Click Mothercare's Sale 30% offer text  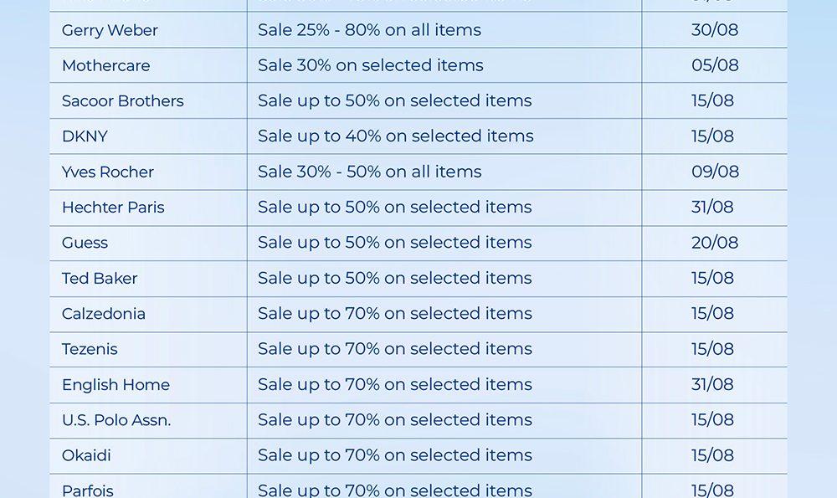[370, 65]
